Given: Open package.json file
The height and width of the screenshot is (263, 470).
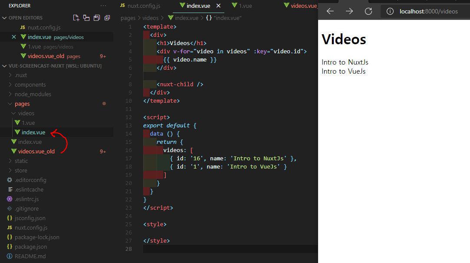Looking at the screenshot, I should click(30, 247).
